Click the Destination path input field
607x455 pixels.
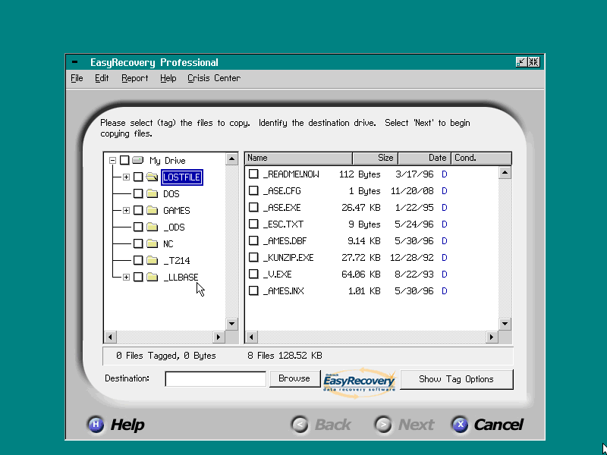pyautogui.click(x=215, y=379)
